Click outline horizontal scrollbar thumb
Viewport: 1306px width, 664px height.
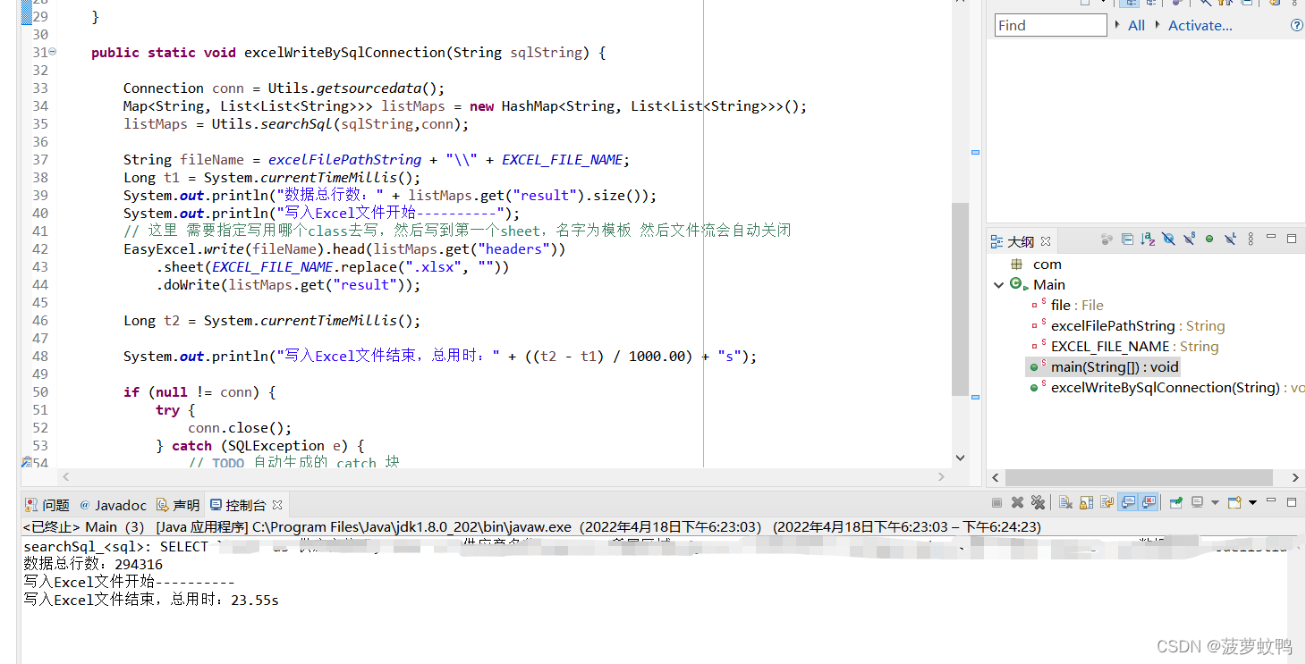pyautogui.click(x=1138, y=478)
